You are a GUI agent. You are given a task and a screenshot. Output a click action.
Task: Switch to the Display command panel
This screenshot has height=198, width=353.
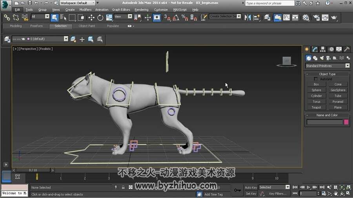[x=339, y=49]
